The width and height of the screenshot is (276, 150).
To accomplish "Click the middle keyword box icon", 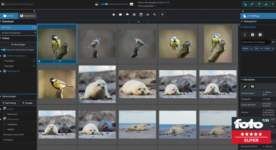I will pos(252,35).
